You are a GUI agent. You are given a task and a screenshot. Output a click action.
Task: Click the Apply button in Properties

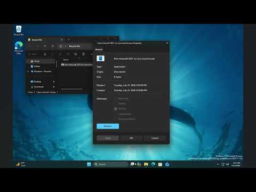click(x=108, y=138)
